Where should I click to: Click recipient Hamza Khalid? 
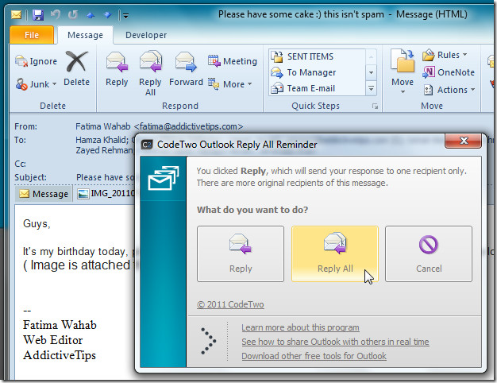click(x=102, y=140)
